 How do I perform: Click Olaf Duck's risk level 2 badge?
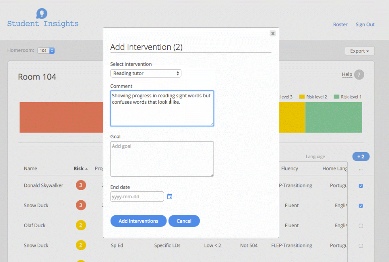(x=81, y=225)
